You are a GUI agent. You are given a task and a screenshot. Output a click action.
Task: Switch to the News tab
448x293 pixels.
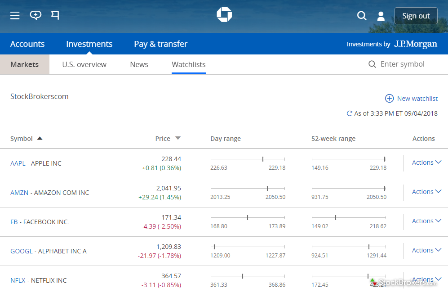(139, 64)
